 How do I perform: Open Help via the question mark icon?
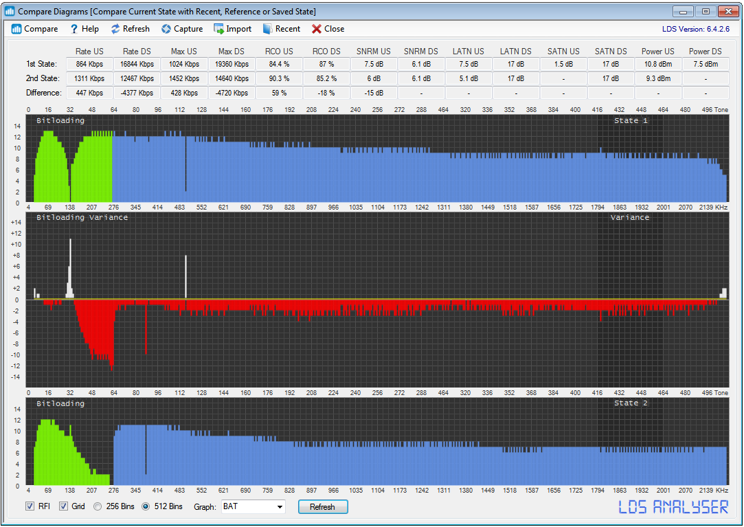(74, 29)
